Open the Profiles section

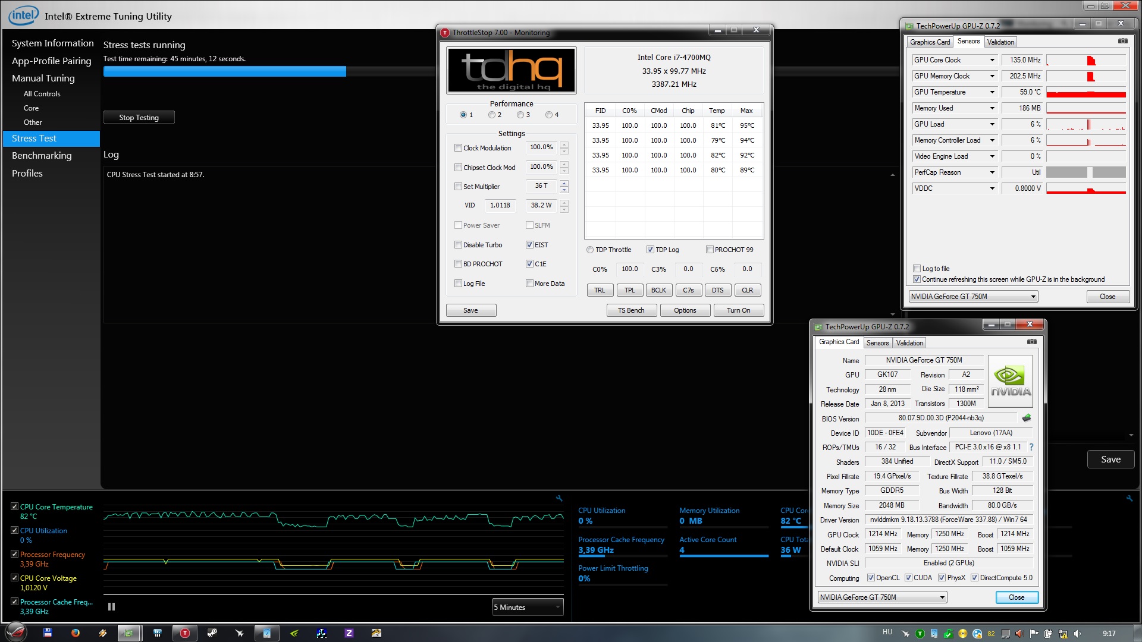coord(27,174)
